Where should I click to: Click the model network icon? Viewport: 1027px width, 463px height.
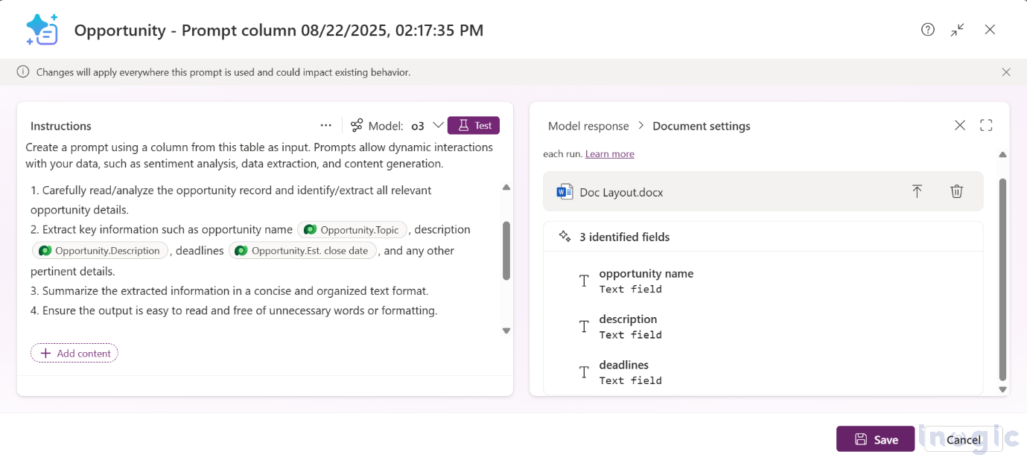click(x=357, y=126)
